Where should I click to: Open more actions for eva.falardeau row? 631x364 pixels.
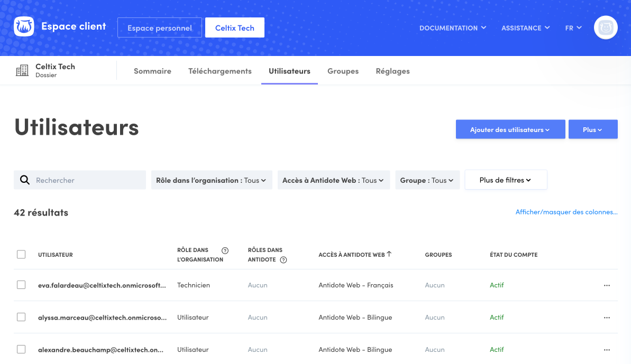tap(607, 285)
